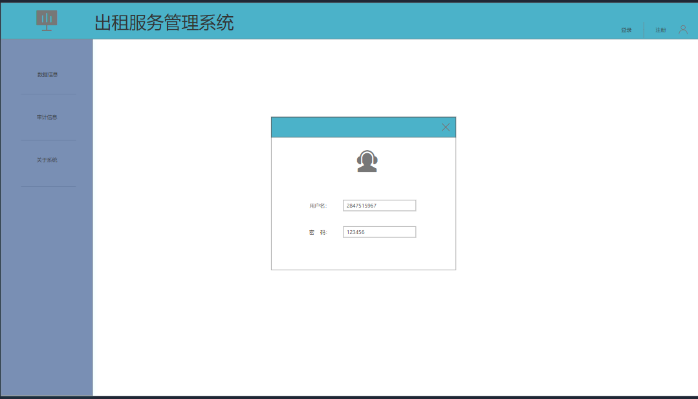698x399 pixels.
Task: Click the 用户名 label
Action: [x=318, y=206]
